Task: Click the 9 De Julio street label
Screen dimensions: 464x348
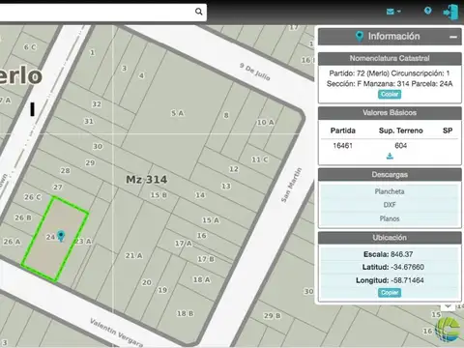Action: [254, 72]
